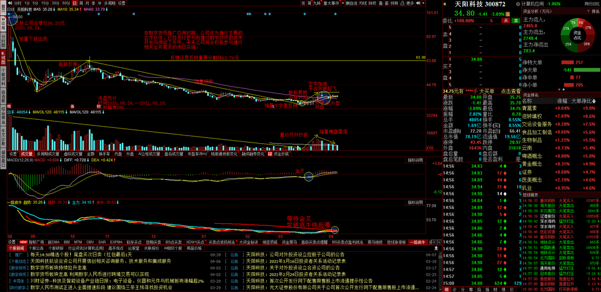Open 重大事件 dropdown arrow
The image size is (601, 292).
(343, 3)
